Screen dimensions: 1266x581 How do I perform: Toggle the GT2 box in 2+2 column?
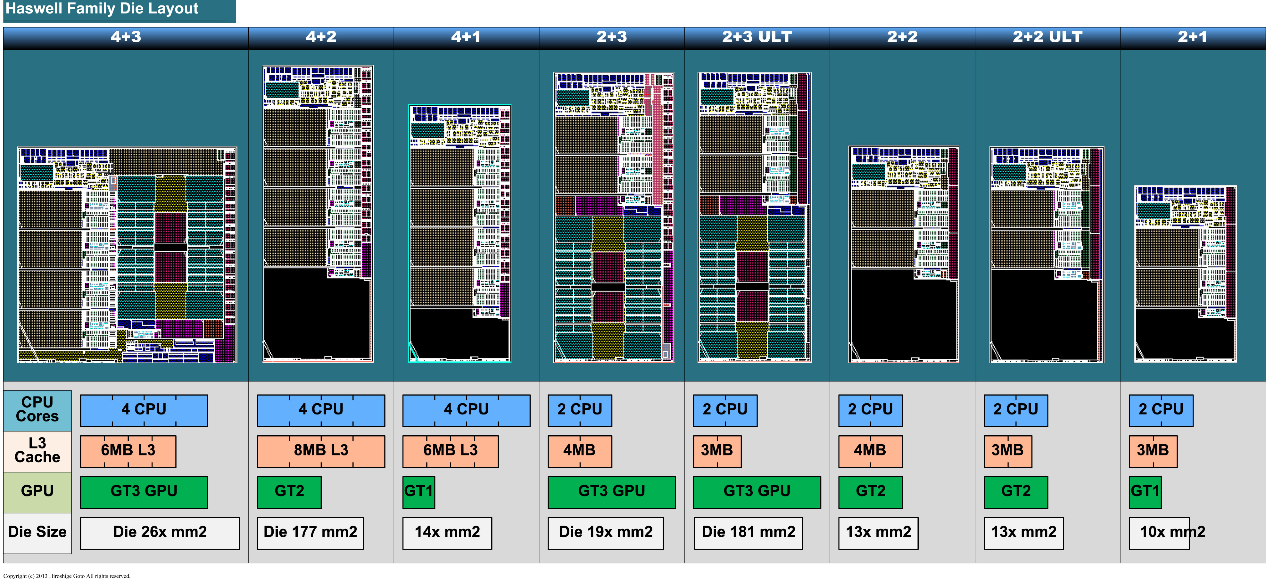point(870,492)
